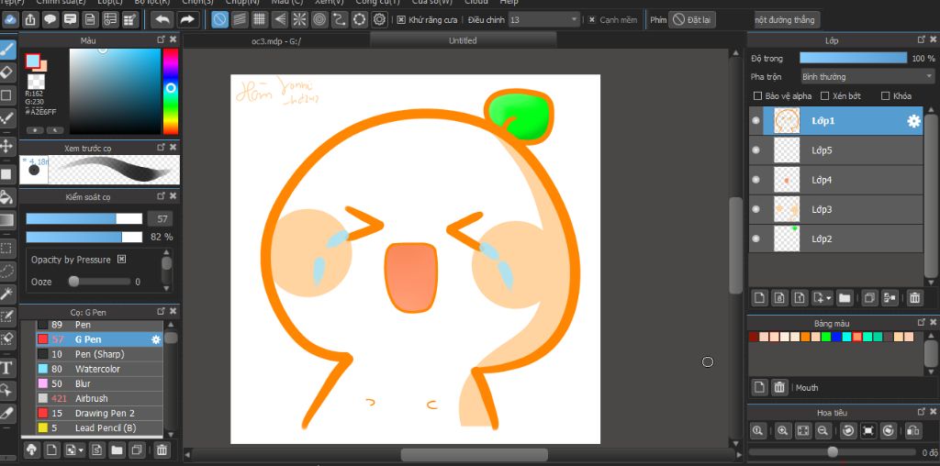Click the cloud save icon

[10, 19]
